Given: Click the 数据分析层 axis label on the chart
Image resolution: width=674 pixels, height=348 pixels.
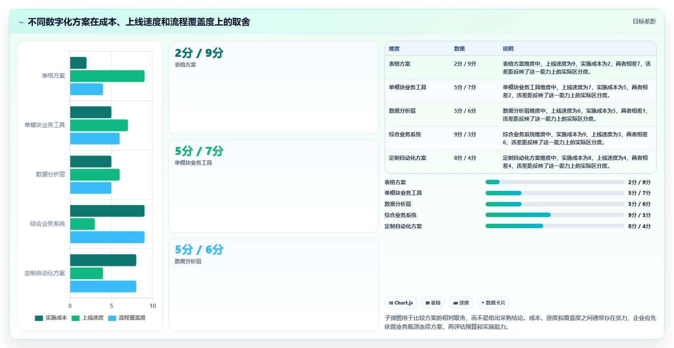Looking at the screenshot, I should (51, 174).
